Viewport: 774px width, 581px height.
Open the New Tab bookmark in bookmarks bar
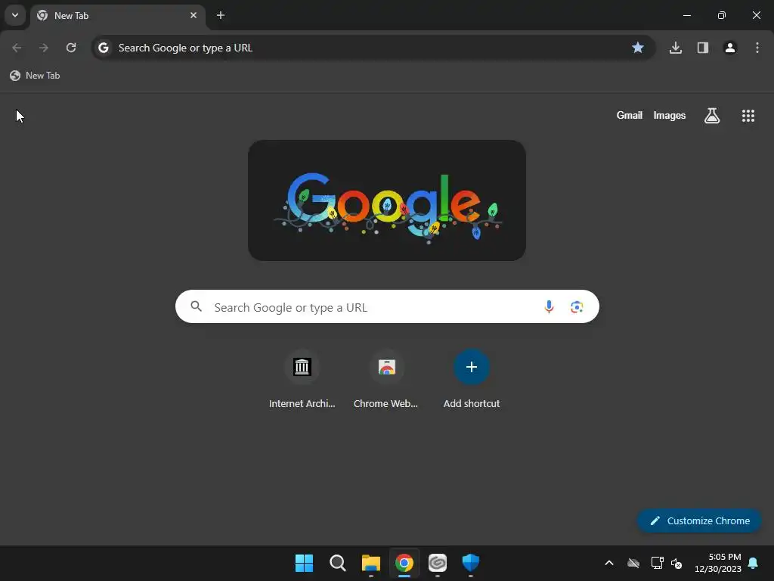point(35,76)
